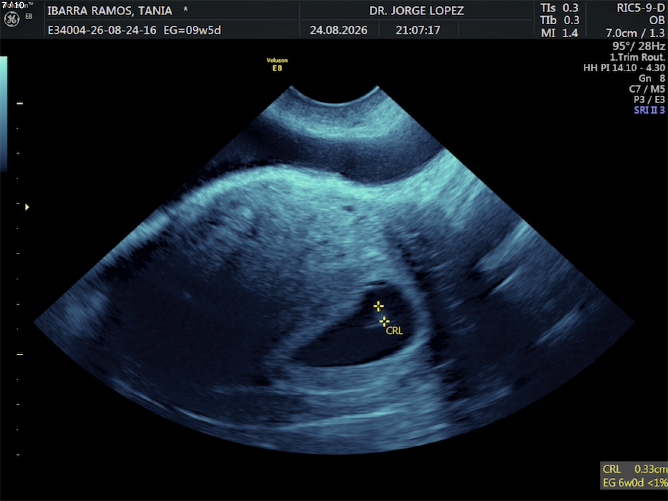Image resolution: width=668 pixels, height=501 pixels.
Task: Select the lower CRL caliper cross marker
Action: [x=384, y=321]
